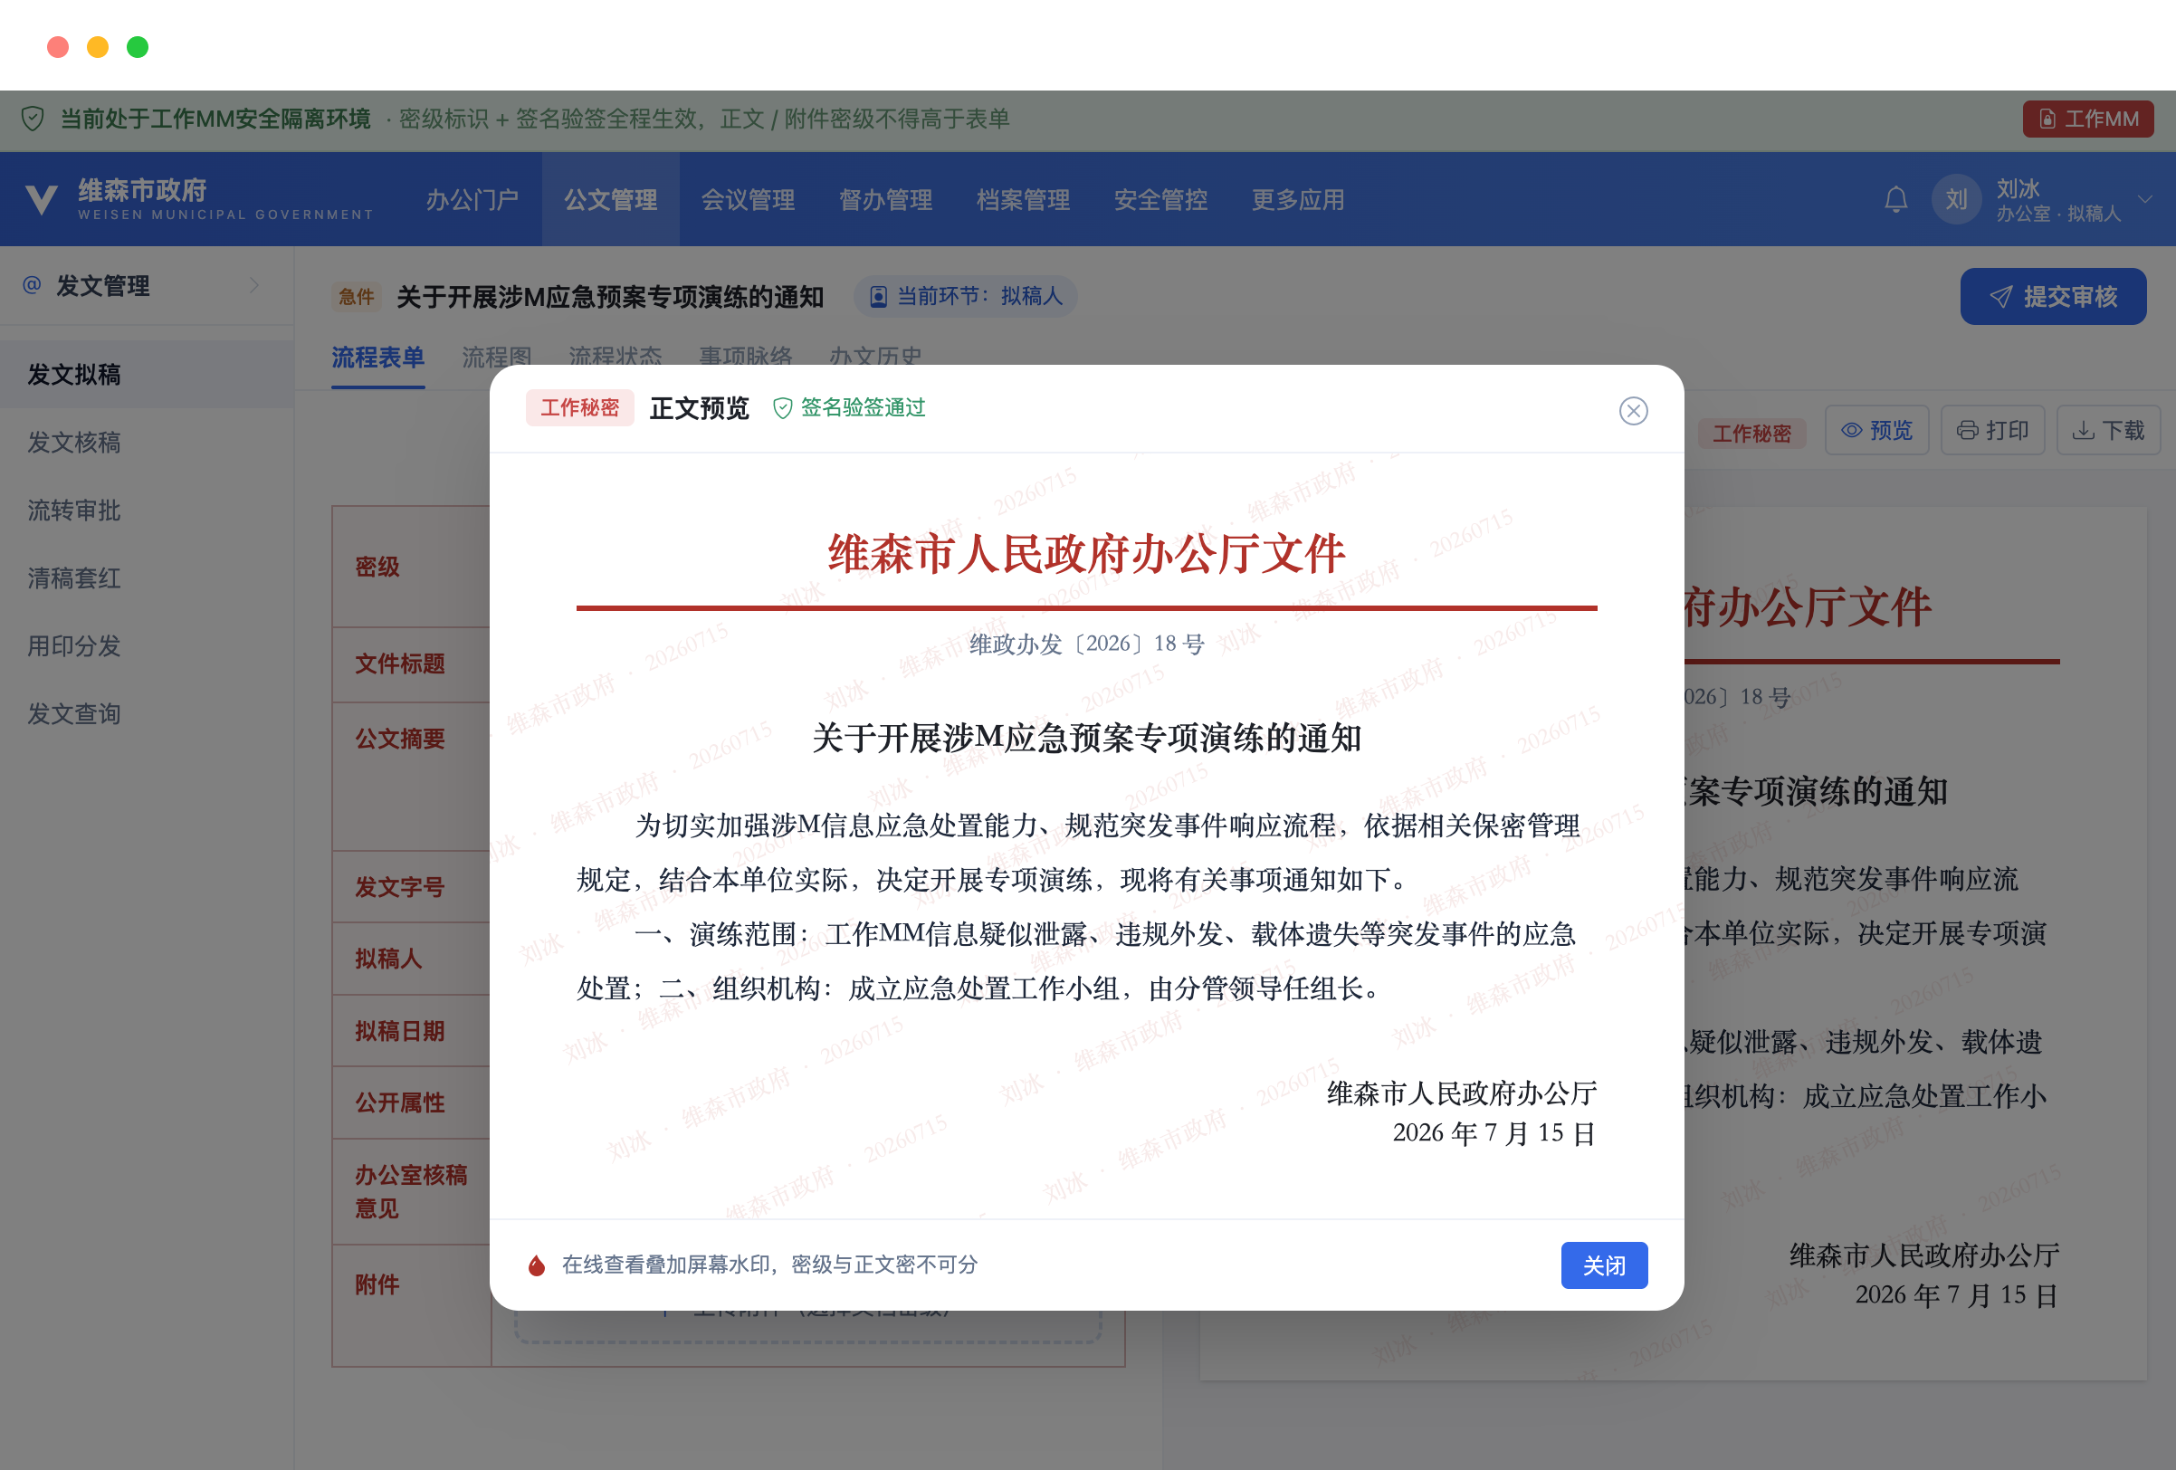Select 发文拟稿 in the sidebar

point(147,375)
